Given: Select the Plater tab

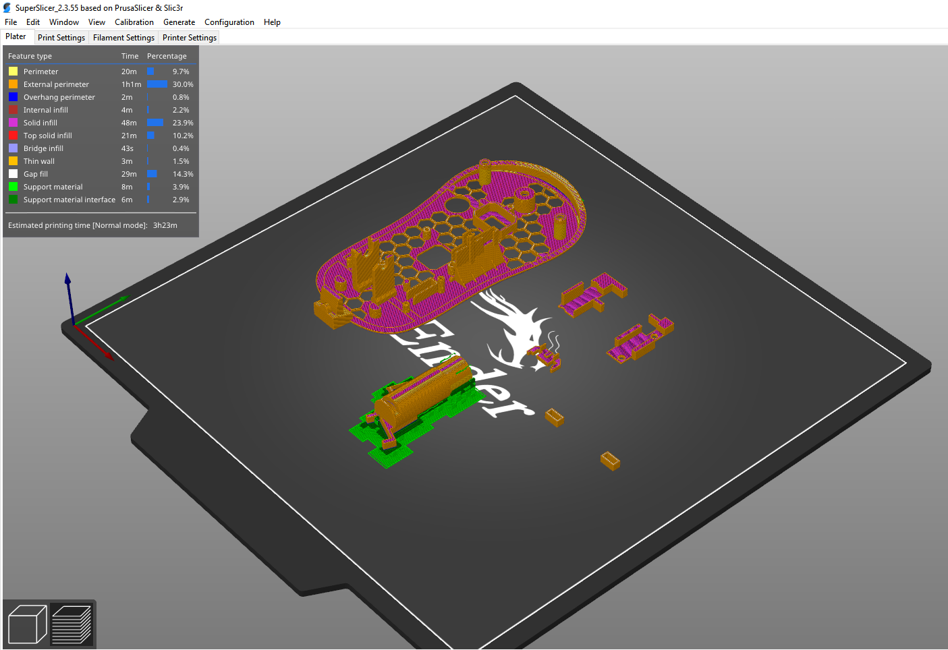Looking at the screenshot, I should pyautogui.click(x=16, y=37).
